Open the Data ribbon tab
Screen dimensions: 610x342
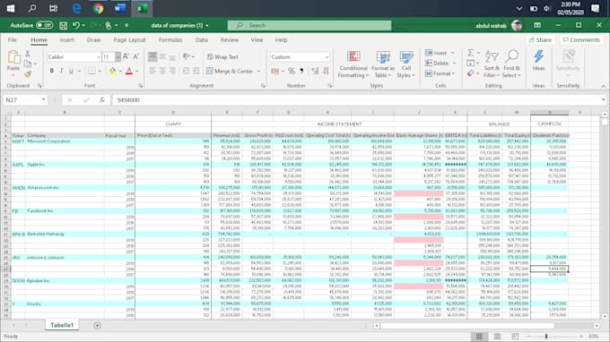pyautogui.click(x=202, y=40)
